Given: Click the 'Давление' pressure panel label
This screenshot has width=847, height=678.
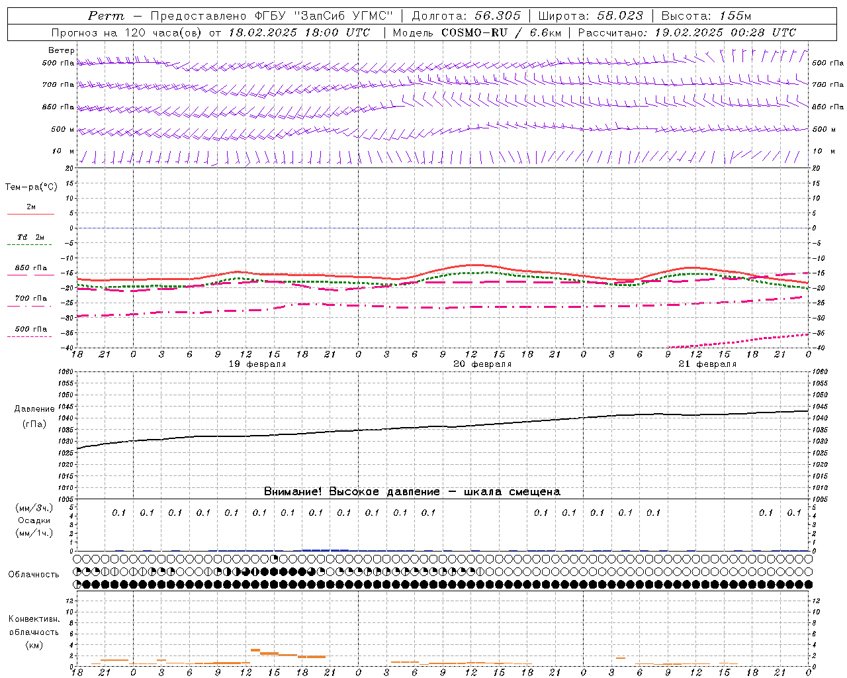Looking at the screenshot, I should (34, 409).
